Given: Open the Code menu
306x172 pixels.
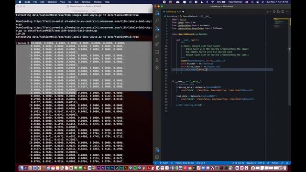Looking at the screenshot, I should click(x=27, y=2).
